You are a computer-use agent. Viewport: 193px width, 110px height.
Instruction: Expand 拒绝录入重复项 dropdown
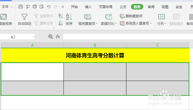pos(151,23)
